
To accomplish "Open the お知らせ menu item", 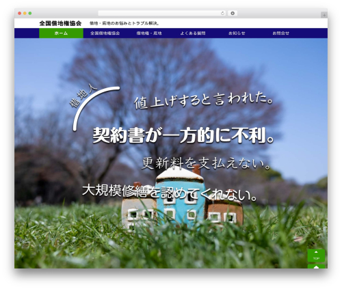I will click(237, 33).
